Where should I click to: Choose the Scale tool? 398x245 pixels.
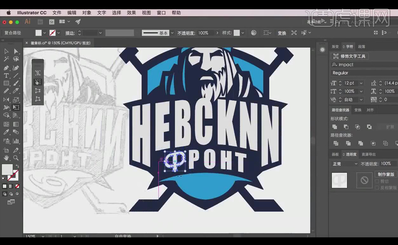[x=16, y=100]
